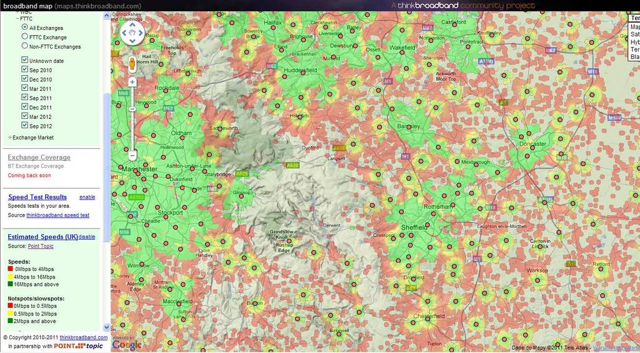This screenshot has height=353, width=640.
Task: Click the Exchange Coverage heading
Action: click(x=39, y=157)
